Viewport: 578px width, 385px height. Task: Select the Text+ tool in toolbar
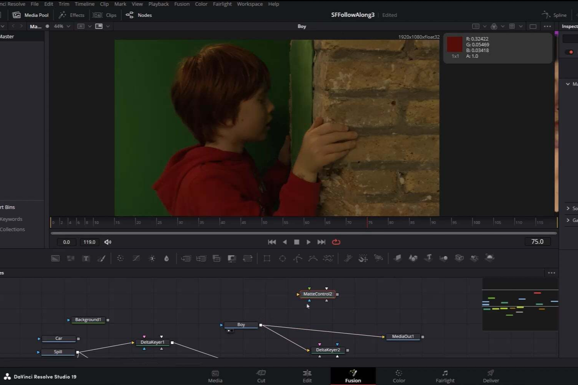coord(86,258)
